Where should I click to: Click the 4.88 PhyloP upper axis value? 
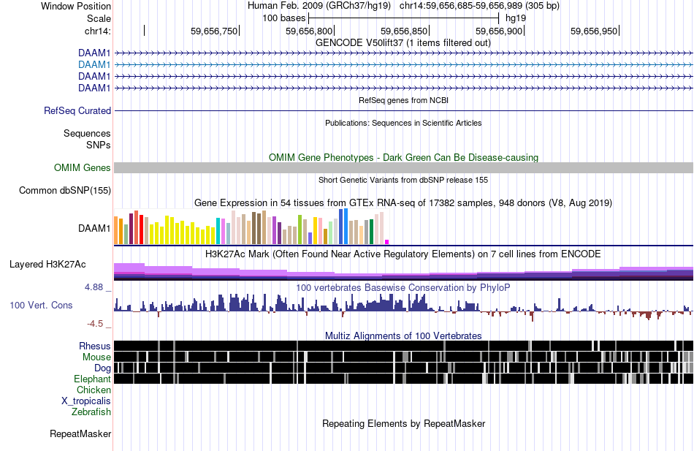94,287
